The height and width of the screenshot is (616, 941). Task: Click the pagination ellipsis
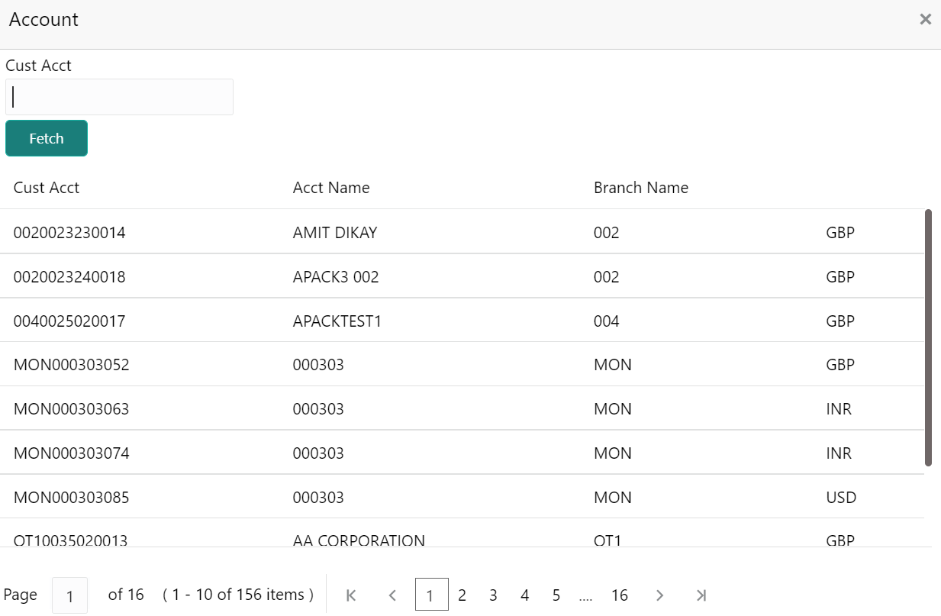pyautogui.click(x=585, y=598)
